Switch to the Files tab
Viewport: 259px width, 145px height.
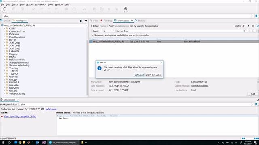pos(94,21)
